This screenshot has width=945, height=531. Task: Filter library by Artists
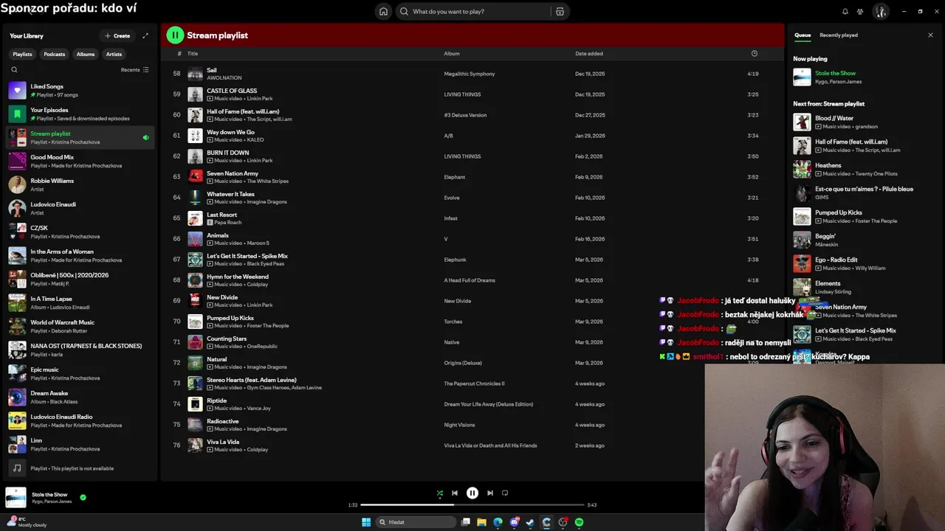click(x=114, y=54)
